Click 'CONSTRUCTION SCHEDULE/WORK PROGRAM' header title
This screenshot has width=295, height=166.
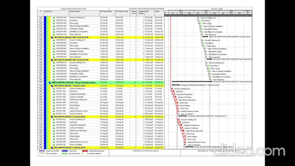click(x=146, y=9)
